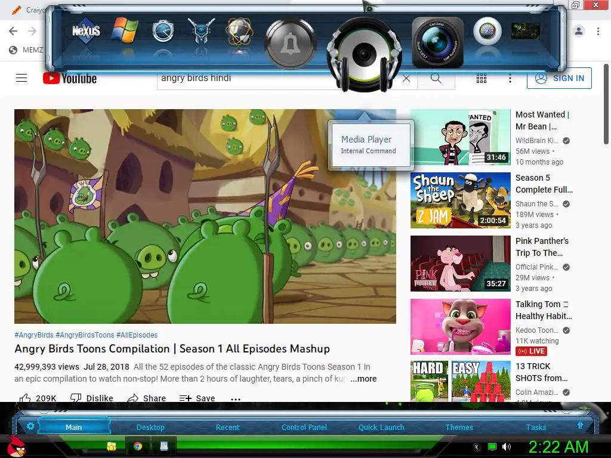Screen dimensions: 611x458
Task: Open the robot mask dock icon
Action: click(201, 30)
